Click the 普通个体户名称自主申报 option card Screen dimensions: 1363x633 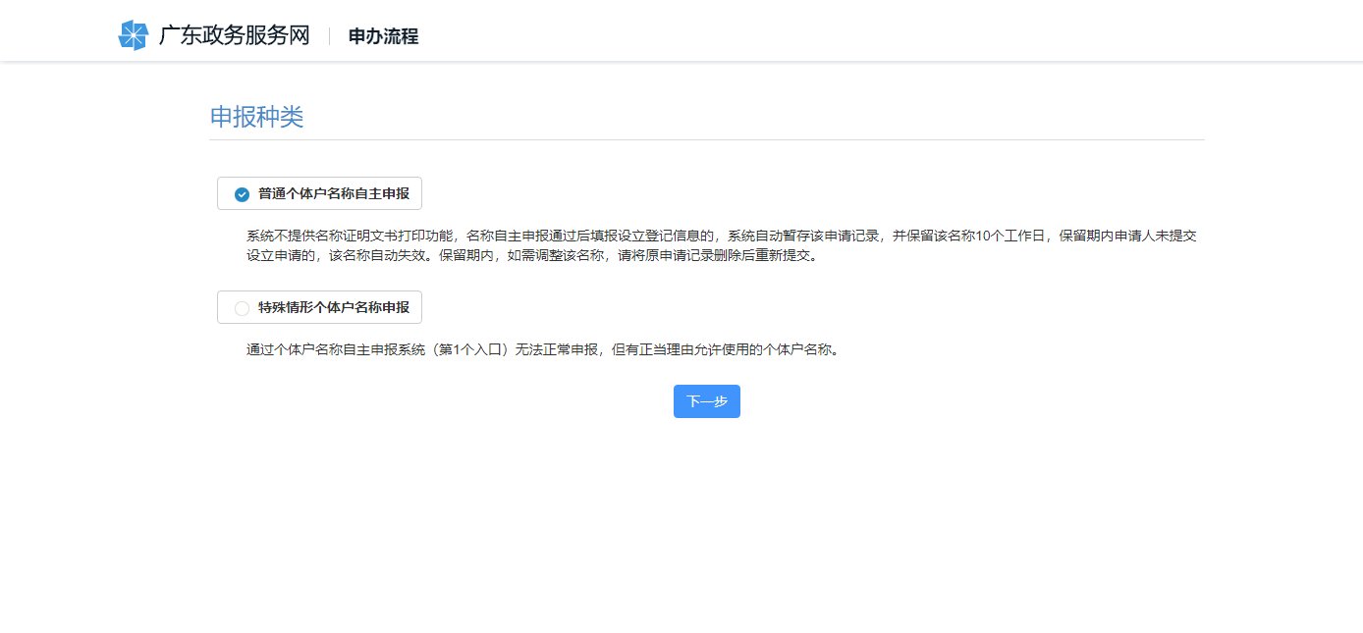pyautogui.click(x=318, y=193)
